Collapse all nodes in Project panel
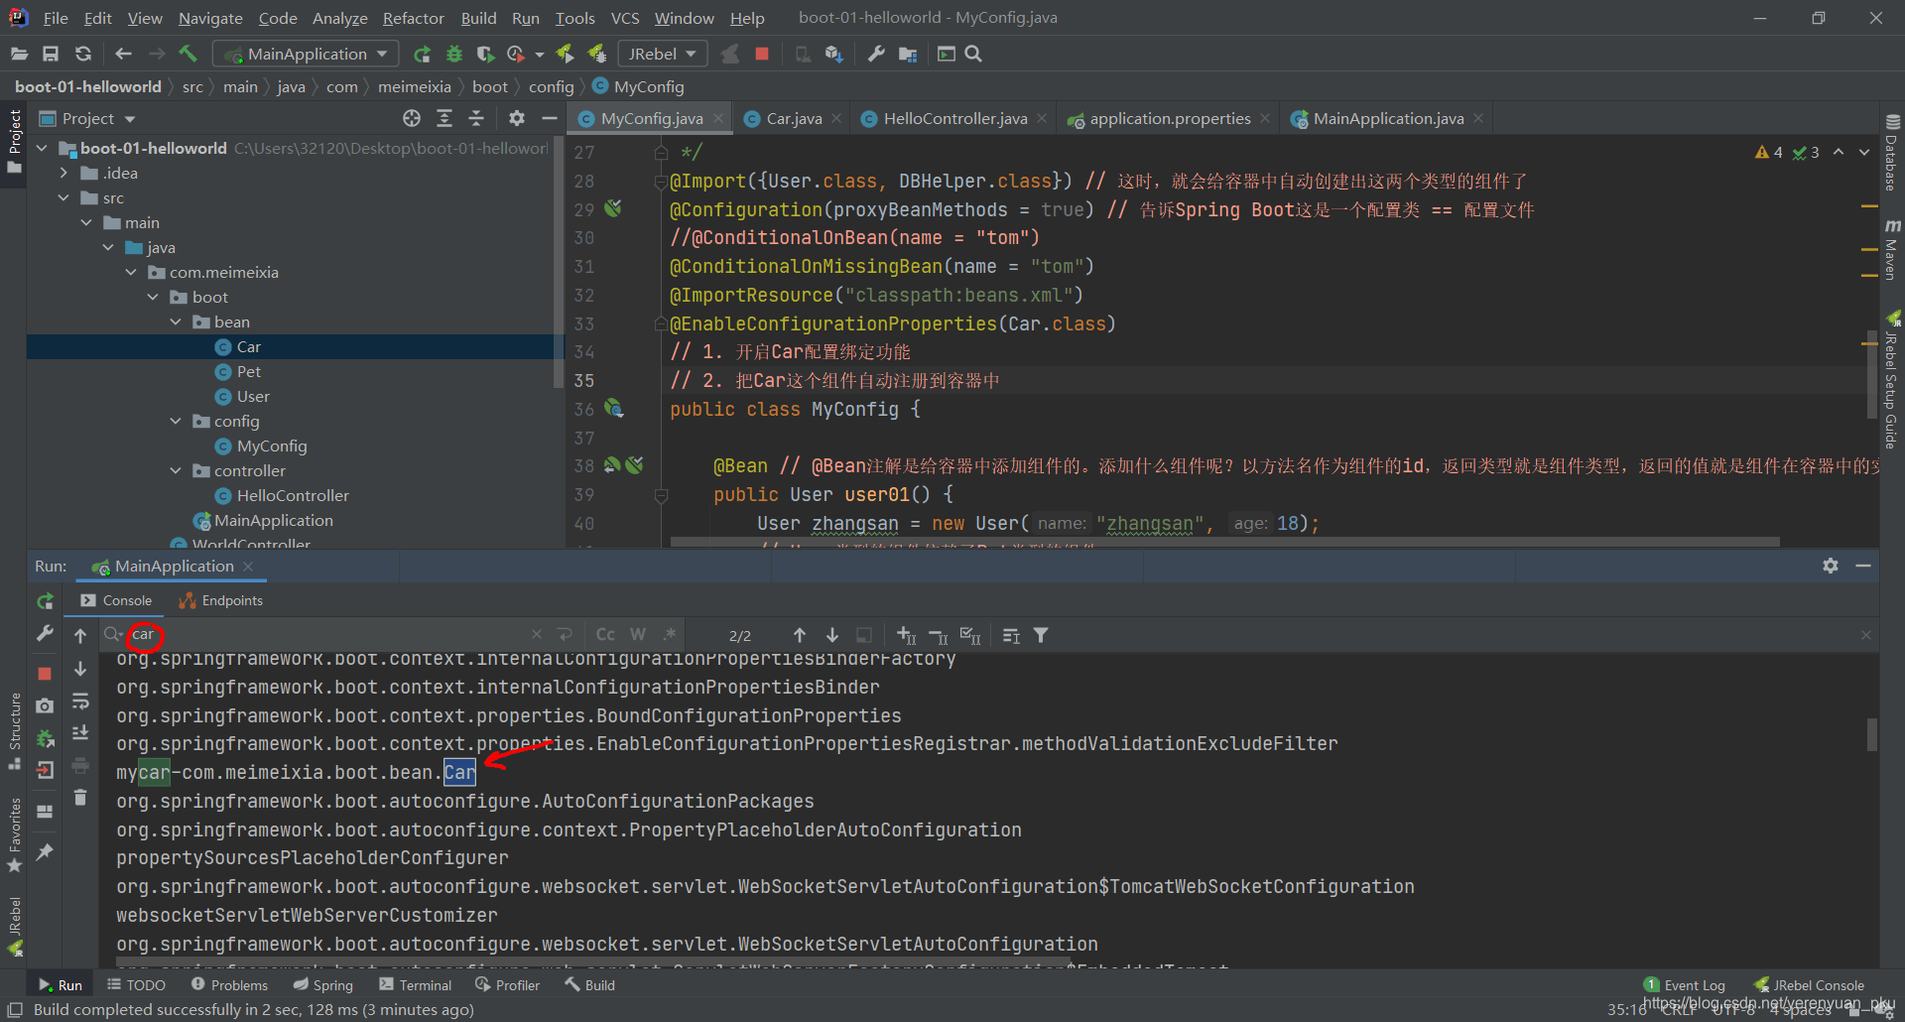The image size is (1905, 1022). click(476, 118)
